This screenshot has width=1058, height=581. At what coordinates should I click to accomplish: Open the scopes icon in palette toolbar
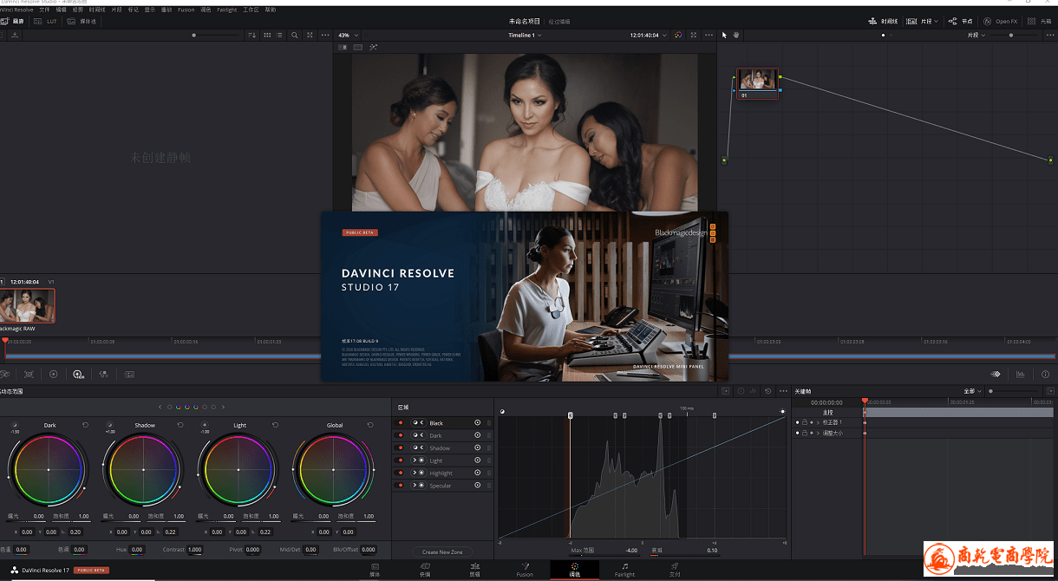[x=1020, y=374]
